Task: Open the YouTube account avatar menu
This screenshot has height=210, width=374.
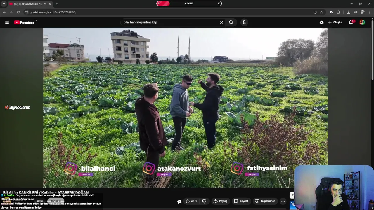Action: tap(362, 22)
